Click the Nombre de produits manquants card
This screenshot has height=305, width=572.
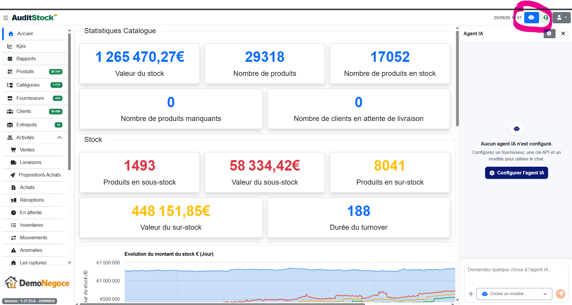click(171, 109)
